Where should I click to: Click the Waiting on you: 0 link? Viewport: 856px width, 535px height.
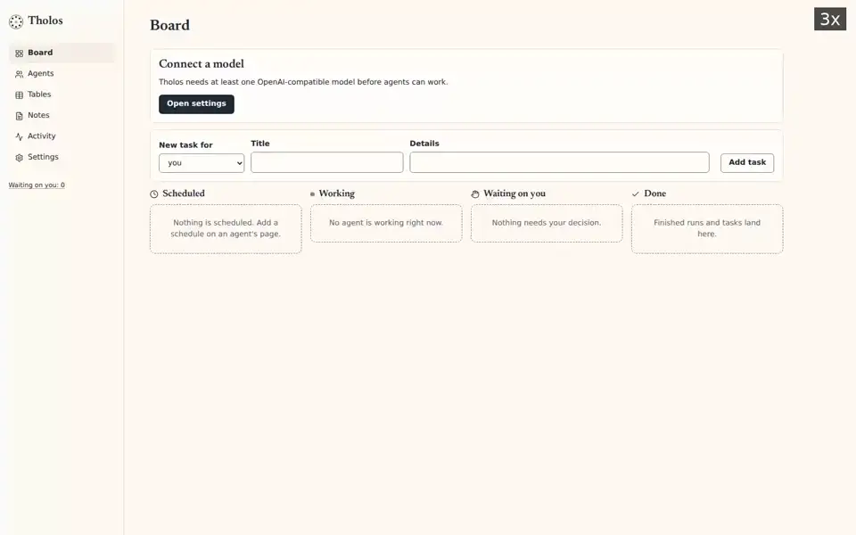[x=37, y=185]
